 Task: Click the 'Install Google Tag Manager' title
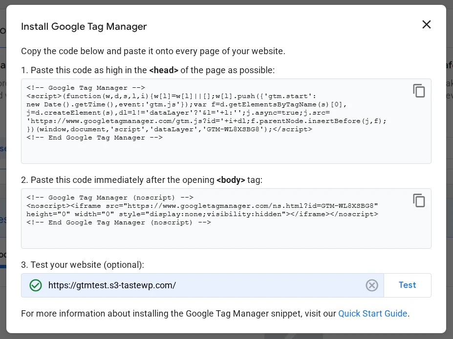point(84,26)
